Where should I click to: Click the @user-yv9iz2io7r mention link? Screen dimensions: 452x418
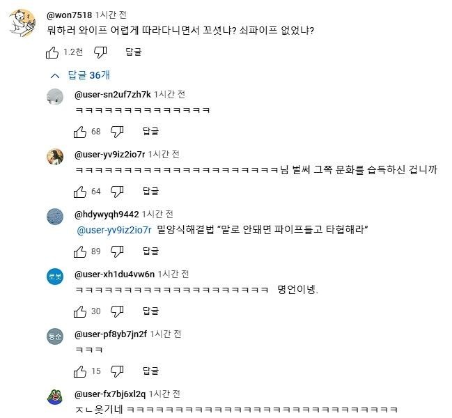point(114,230)
